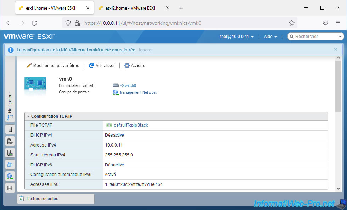
Task: Open the Rechercher search options arrow
Action: [340, 37]
